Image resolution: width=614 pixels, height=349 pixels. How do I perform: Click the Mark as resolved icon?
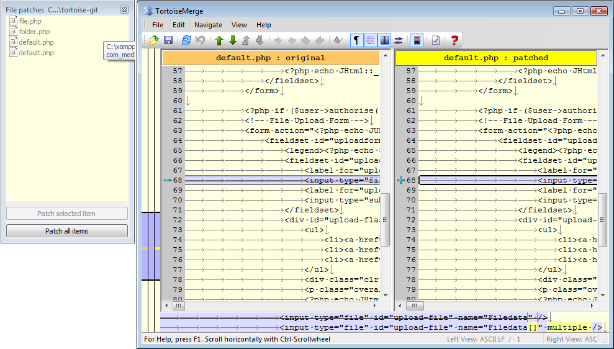338,40
